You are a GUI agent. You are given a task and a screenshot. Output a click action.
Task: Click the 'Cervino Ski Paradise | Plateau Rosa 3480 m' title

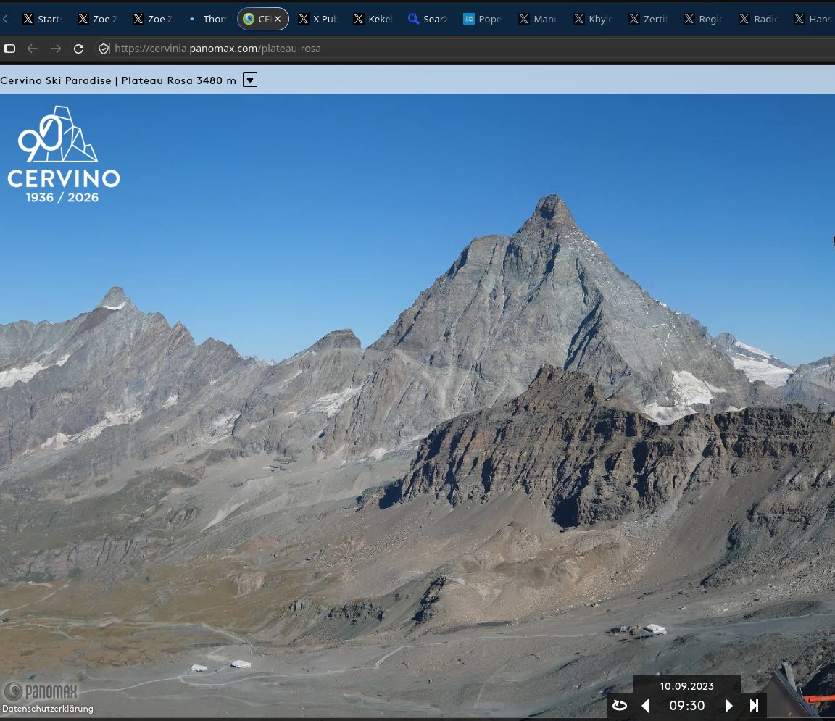tap(118, 80)
